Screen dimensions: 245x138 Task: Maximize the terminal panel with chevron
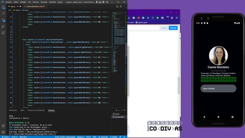pos(122,110)
